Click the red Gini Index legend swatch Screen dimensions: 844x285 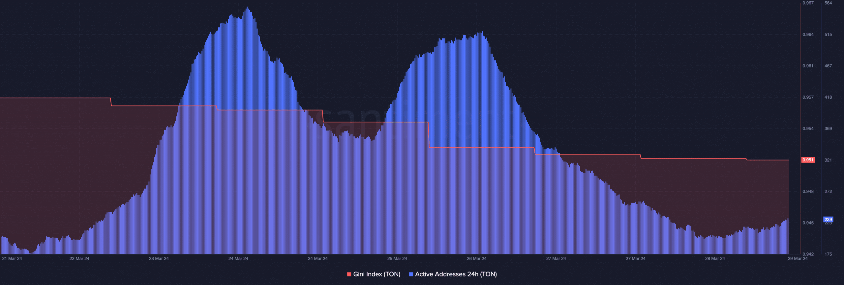tap(349, 274)
